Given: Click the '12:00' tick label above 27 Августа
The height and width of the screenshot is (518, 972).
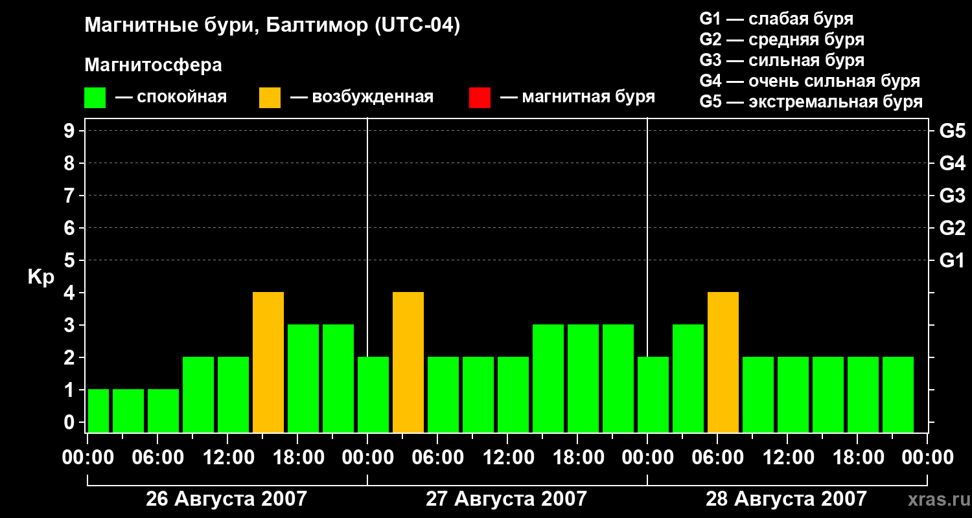Looking at the screenshot, I should click(508, 458).
